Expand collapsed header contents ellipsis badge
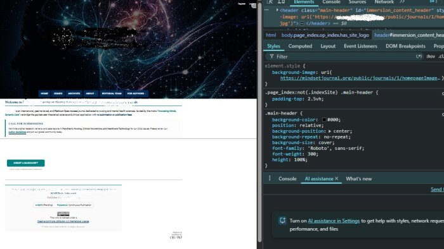Viewport: 444px width, 249px height. (302, 23)
